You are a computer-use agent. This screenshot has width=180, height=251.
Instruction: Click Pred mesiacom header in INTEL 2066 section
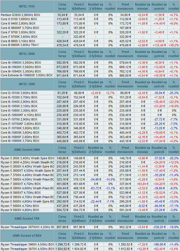tap(125, 54)
